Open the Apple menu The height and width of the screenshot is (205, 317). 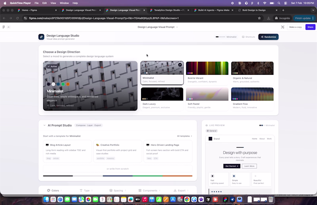coord(5,3)
